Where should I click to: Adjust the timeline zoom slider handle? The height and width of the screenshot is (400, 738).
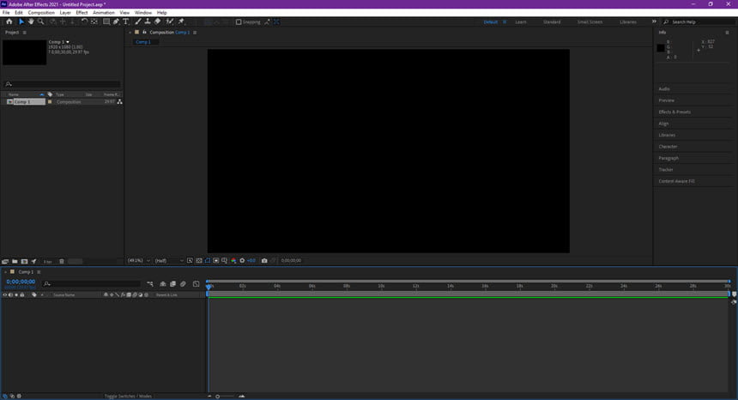[217, 397]
